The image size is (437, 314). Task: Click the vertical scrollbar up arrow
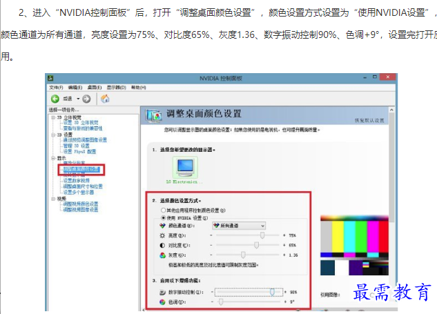[x=391, y=110]
